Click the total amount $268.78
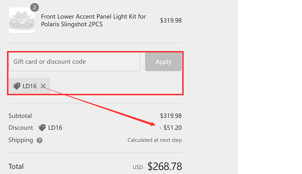The height and width of the screenshot is (174, 302). (165, 166)
